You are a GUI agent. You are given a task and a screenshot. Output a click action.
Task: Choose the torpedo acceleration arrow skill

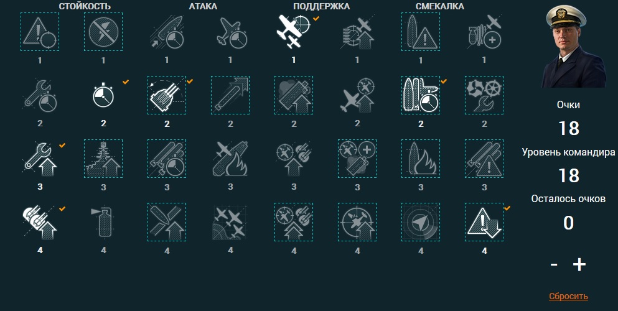[230, 95]
